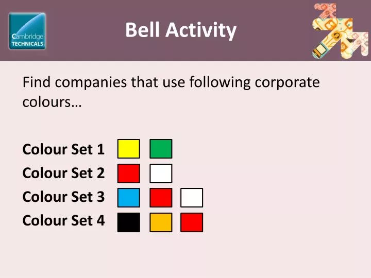Choose the light blue swatch in Colour Set 3
Viewport: 371px width, 278px height.
pyautogui.click(x=129, y=198)
